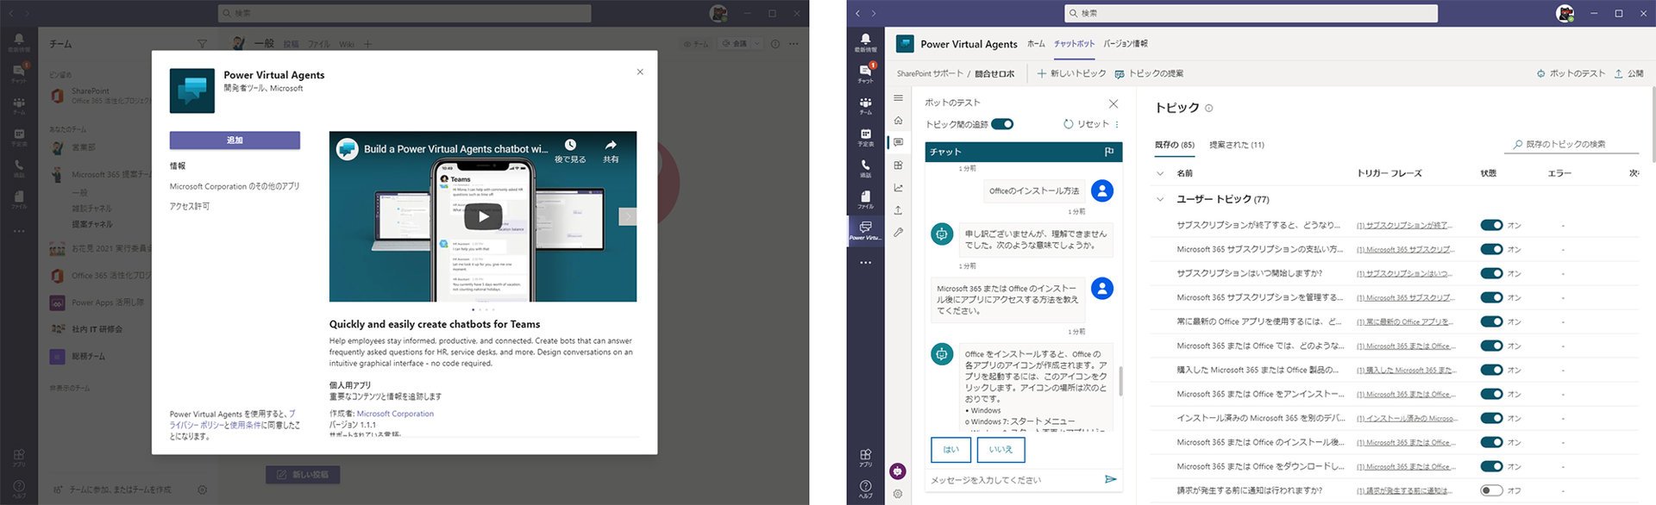Toggle トピック間の追跡 switch
Viewport: 1656px width, 505px height.
pos(1002,124)
